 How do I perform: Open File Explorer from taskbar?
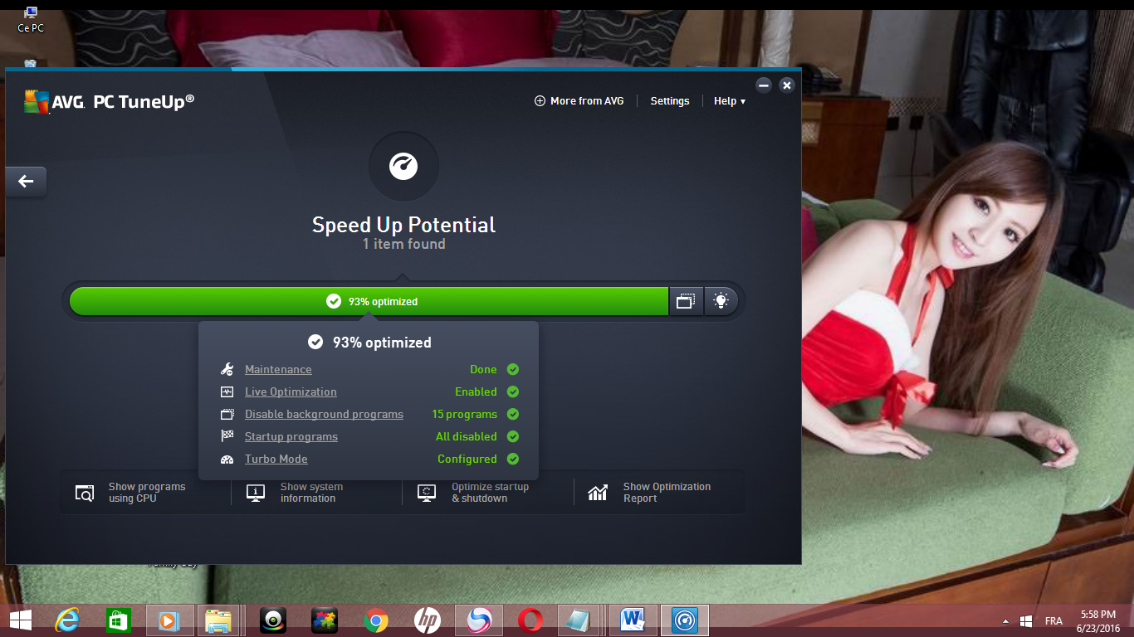point(218,620)
